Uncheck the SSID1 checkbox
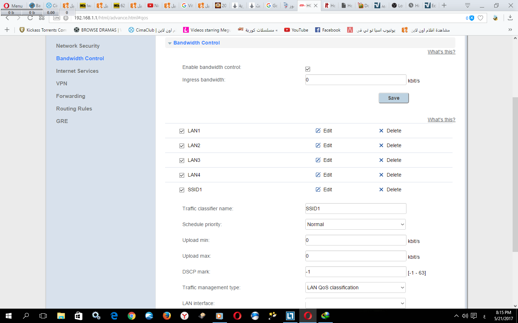The height and width of the screenshot is (323, 518). click(x=182, y=190)
